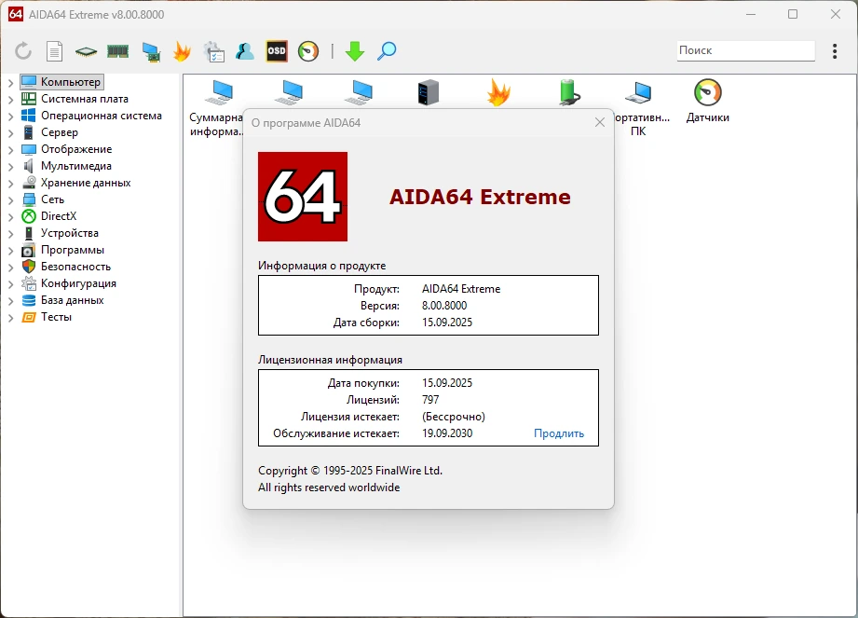Click the network computer toolbar icon
858x618 pixels.
click(x=151, y=51)
